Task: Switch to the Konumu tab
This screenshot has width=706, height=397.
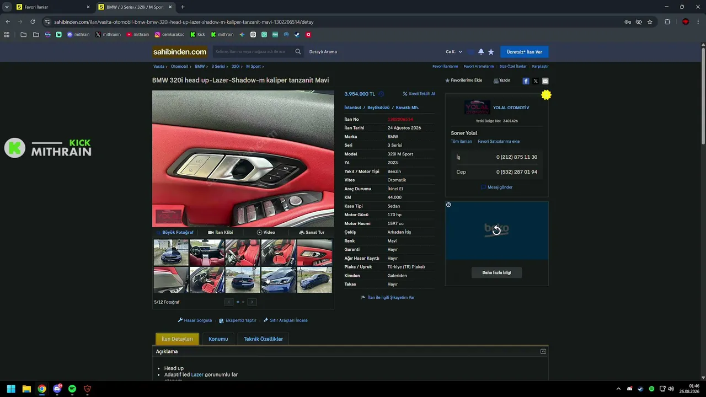Action: [x=218, y=339]
